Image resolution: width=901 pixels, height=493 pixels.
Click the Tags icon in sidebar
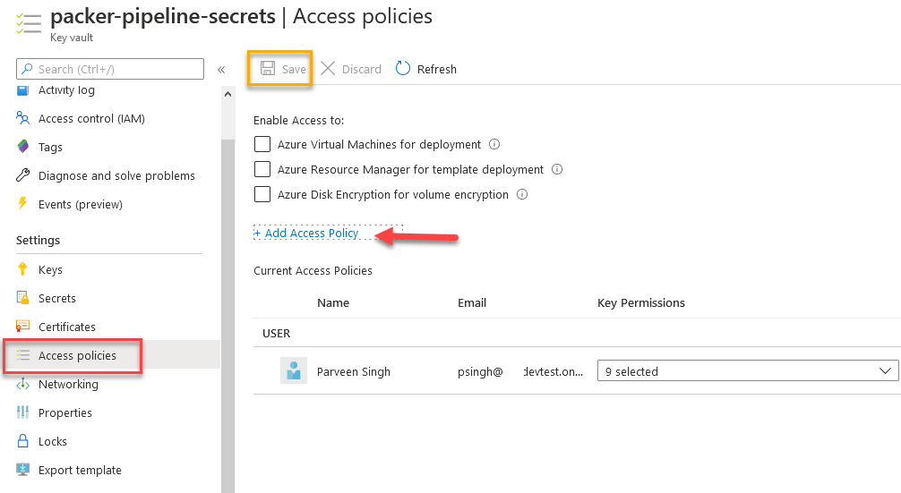tap(23, 147)
